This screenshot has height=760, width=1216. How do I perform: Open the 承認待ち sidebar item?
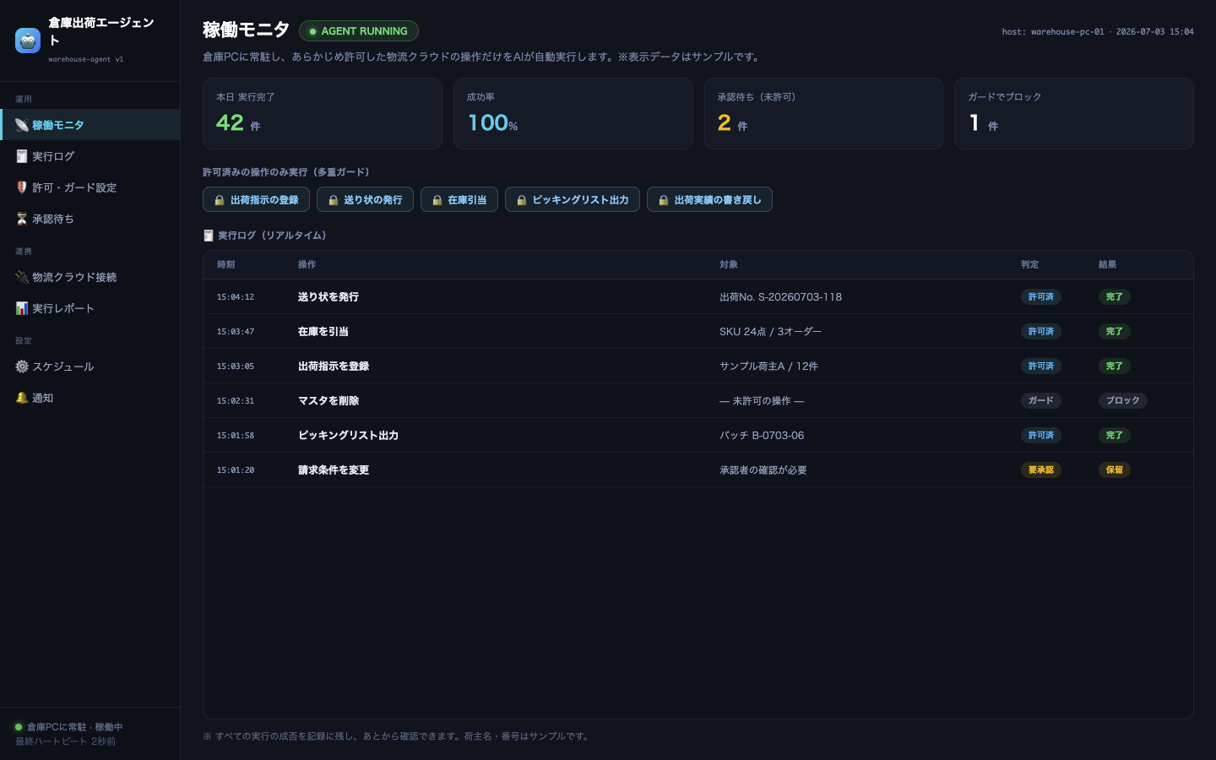point(90,219)
